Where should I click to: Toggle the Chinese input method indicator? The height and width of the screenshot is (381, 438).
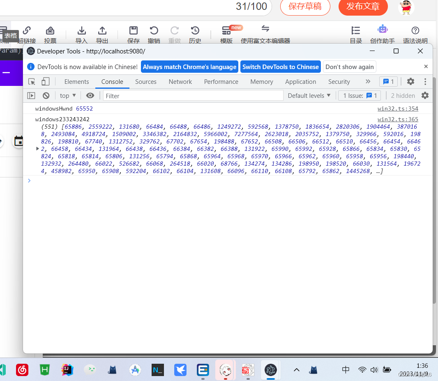tap(346, 370)
